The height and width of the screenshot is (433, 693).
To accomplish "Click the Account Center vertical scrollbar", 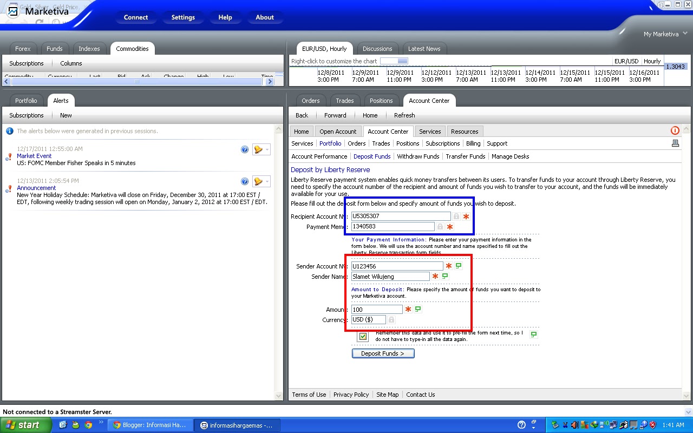I will [x=687, y=263].
